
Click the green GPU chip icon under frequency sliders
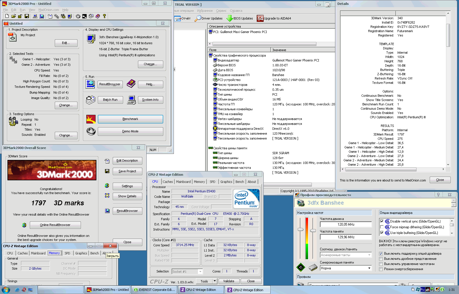(301, 268)
